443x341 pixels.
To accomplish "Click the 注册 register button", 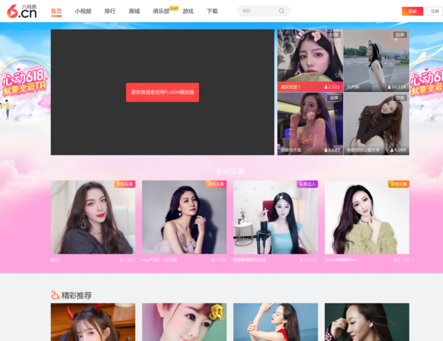I will pyautogui.click(x=435, y=12).
